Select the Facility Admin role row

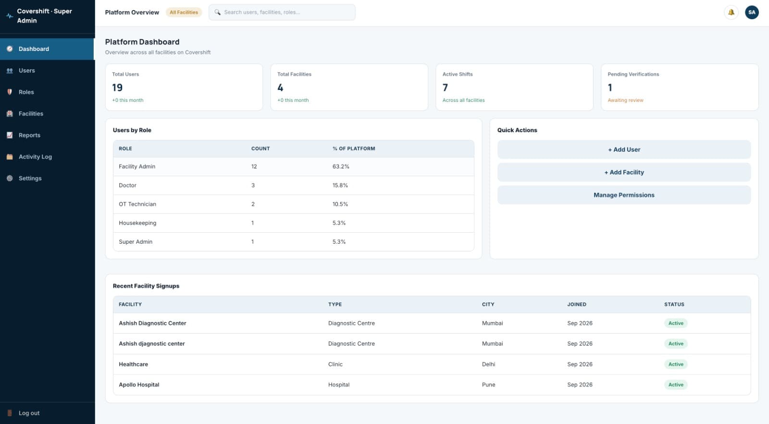point(294,167)
